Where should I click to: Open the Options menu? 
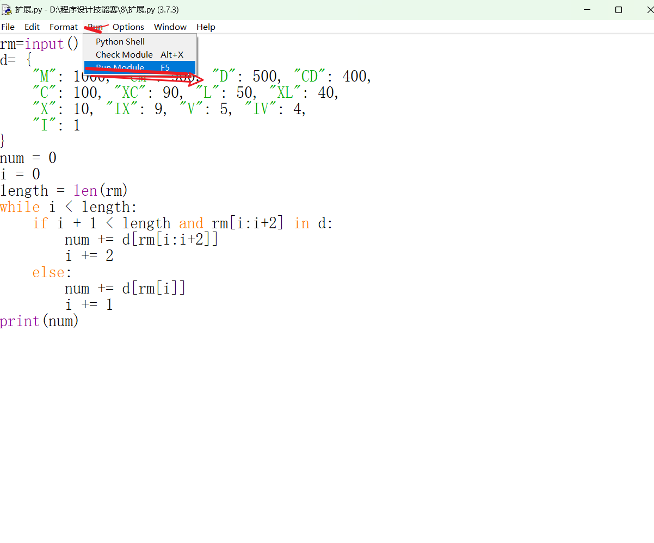tap(128, 27)
